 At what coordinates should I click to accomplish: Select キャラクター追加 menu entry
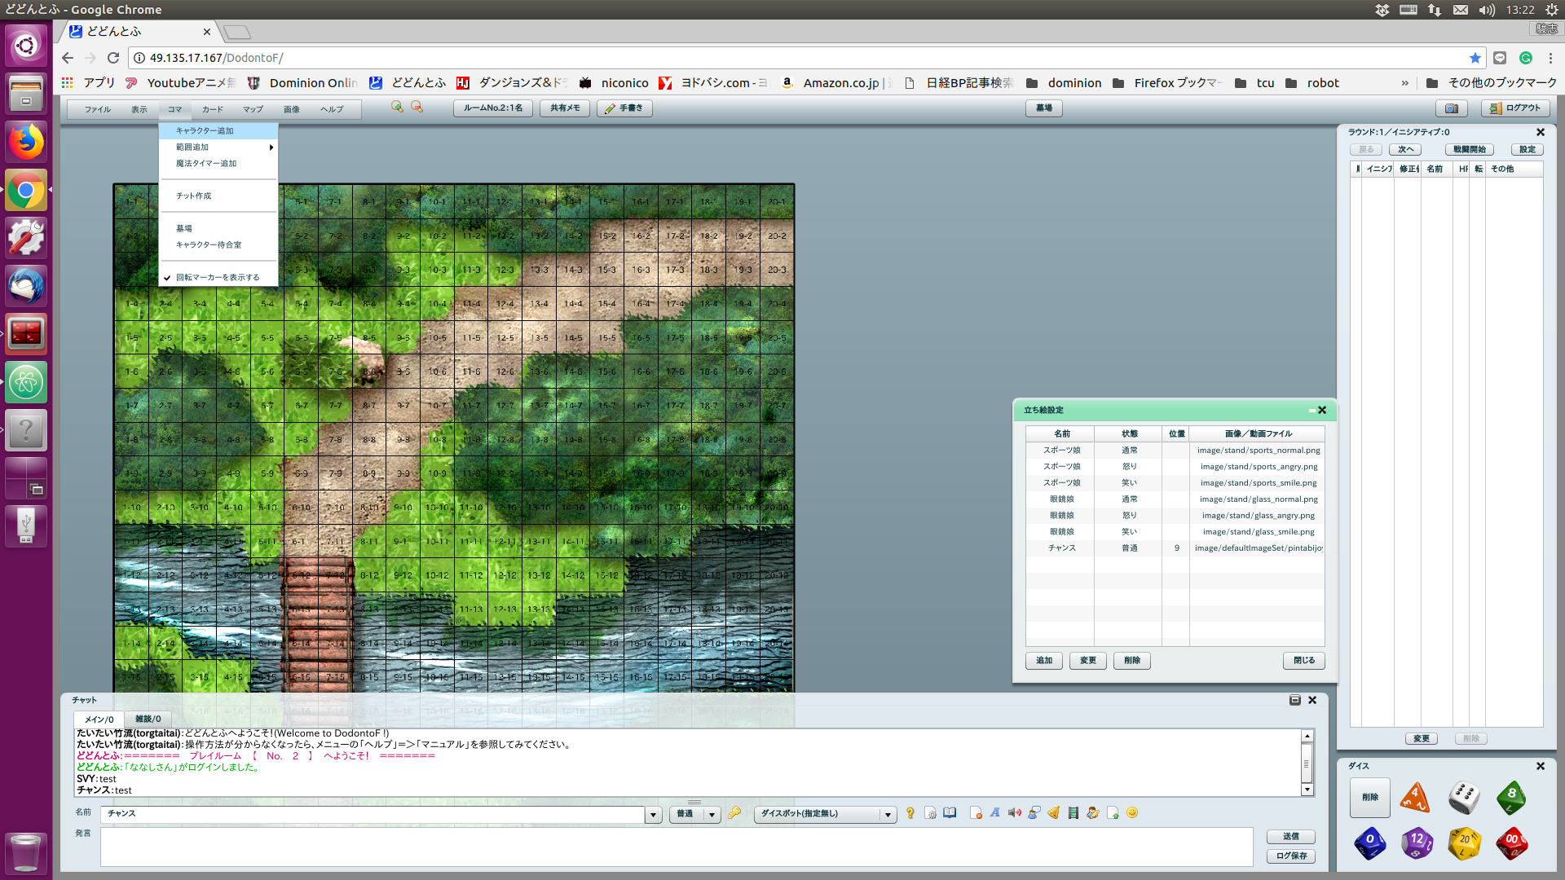click(205, 131)
